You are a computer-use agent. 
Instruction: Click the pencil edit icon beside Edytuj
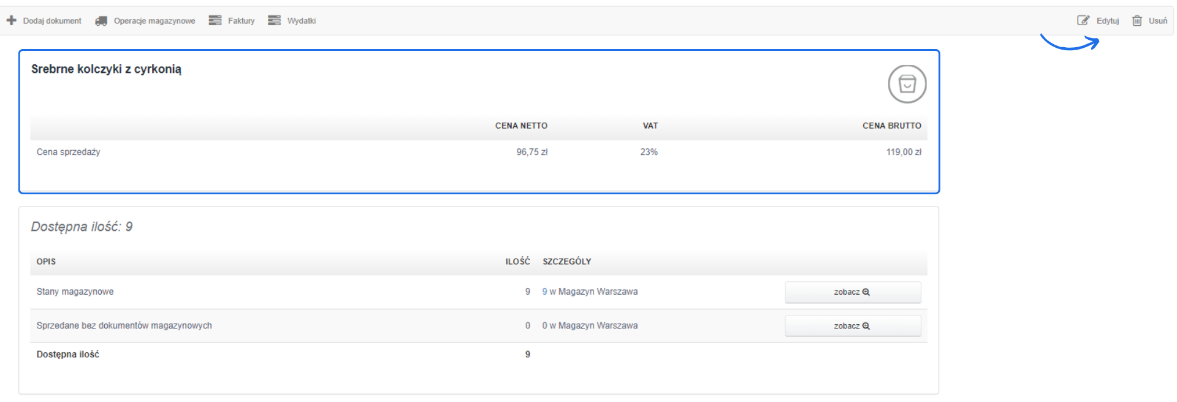pos(1083,20)
